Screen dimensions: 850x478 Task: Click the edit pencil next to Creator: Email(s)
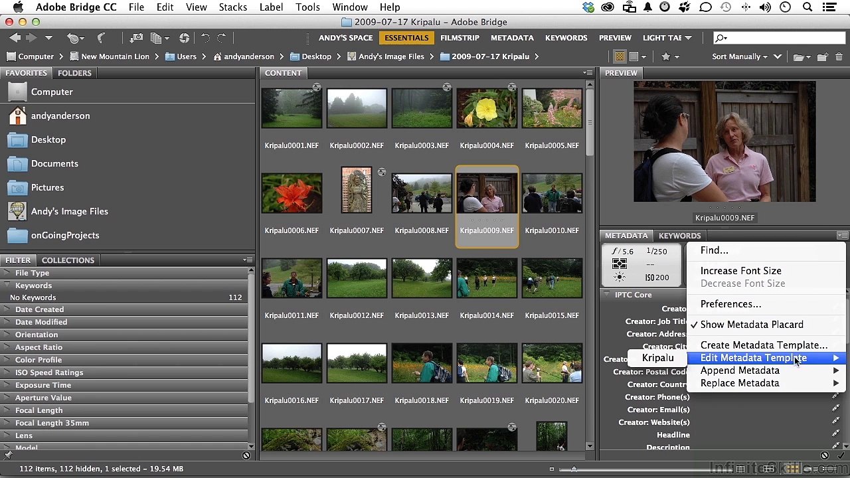(835, 410)
